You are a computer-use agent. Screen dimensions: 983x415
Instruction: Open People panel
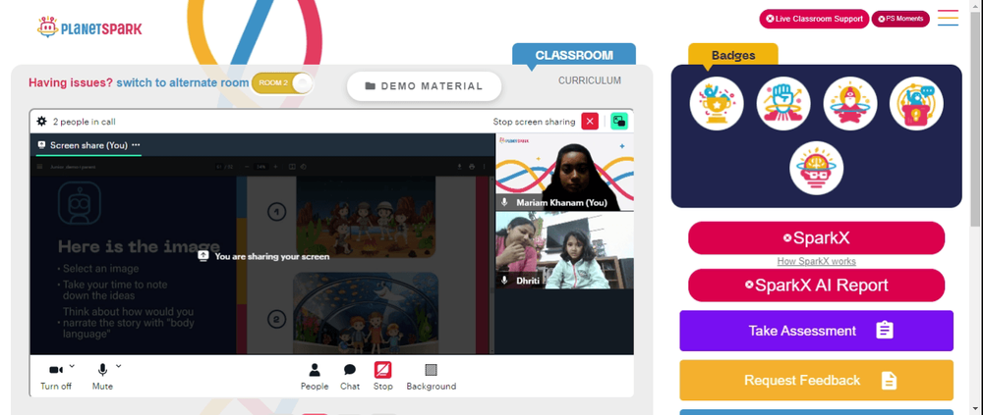click(315, 377)
